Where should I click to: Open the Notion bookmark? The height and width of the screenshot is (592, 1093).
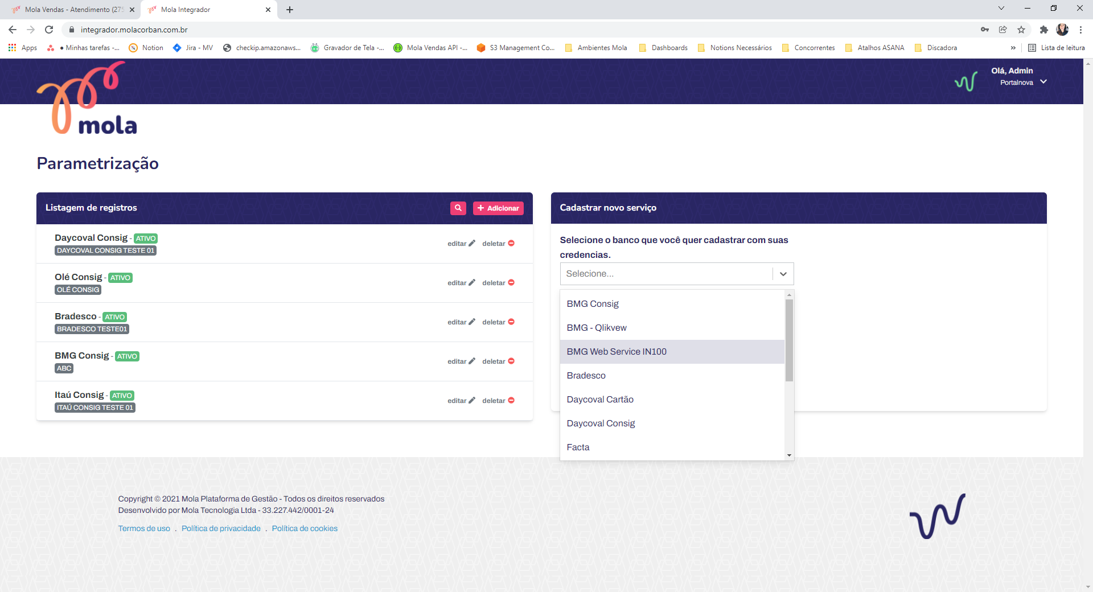(x=146, y=48)
